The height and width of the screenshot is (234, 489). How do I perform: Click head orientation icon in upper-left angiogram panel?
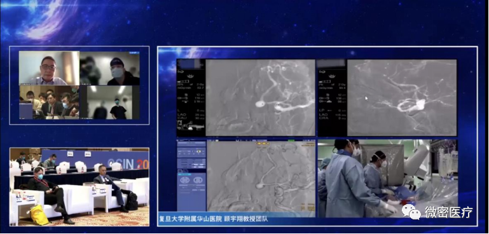coord(190,76)
